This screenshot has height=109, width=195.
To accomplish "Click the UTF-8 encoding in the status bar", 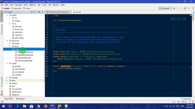I will [184, 102].
